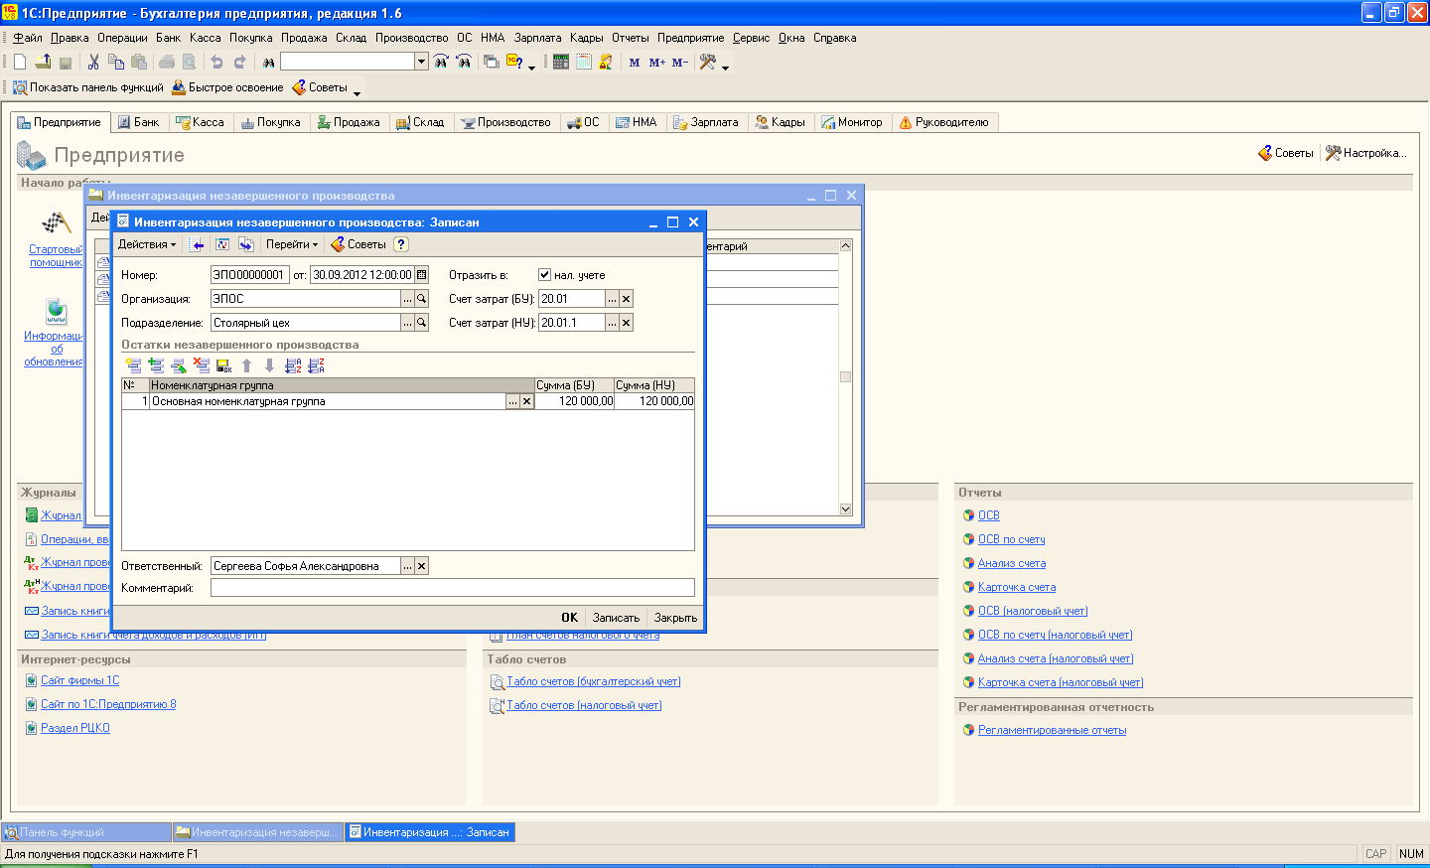The width and height of the screenshot is (1430, 868).
Task: Click the Finish editing save OK icon
Action: tap(223, 365)
